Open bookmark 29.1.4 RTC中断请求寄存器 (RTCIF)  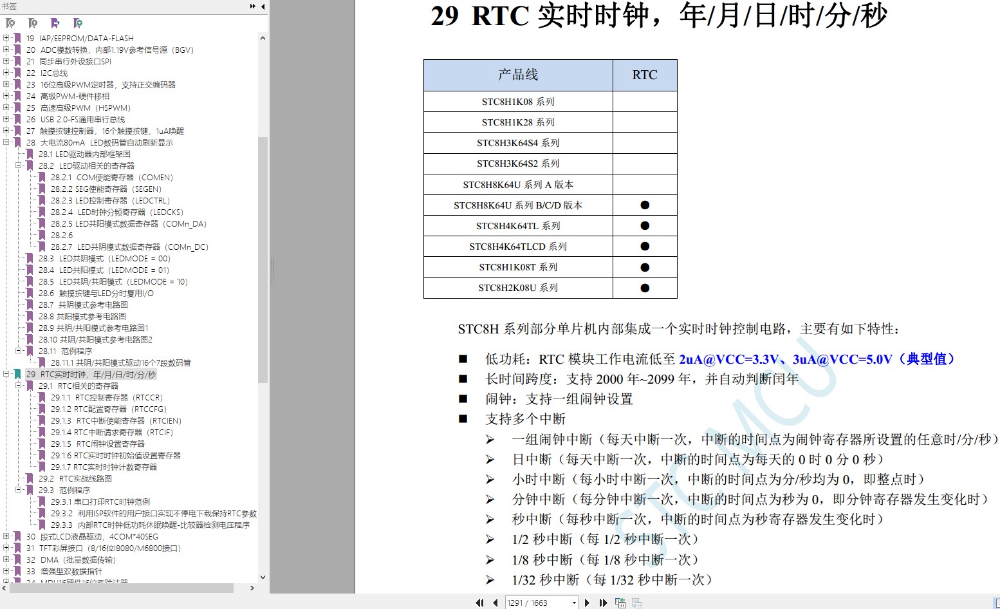pyautogui.click(x=112, y=432)
